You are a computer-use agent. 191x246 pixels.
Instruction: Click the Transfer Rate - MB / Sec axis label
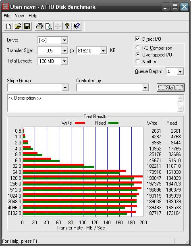click(81, 228)
